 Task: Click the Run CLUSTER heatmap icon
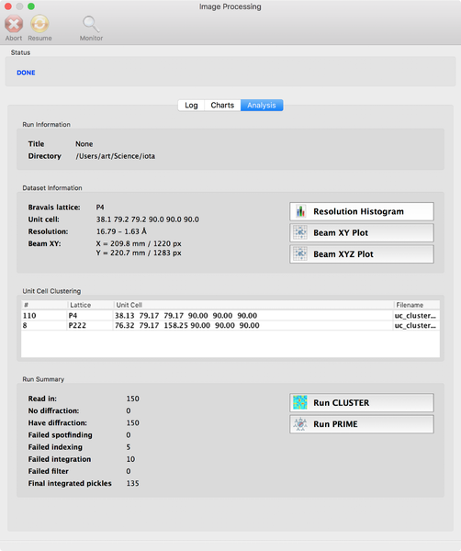[x=300, y=403]
